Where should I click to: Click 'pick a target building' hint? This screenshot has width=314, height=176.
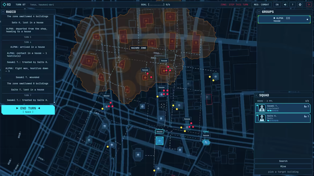tap(283, 172)
